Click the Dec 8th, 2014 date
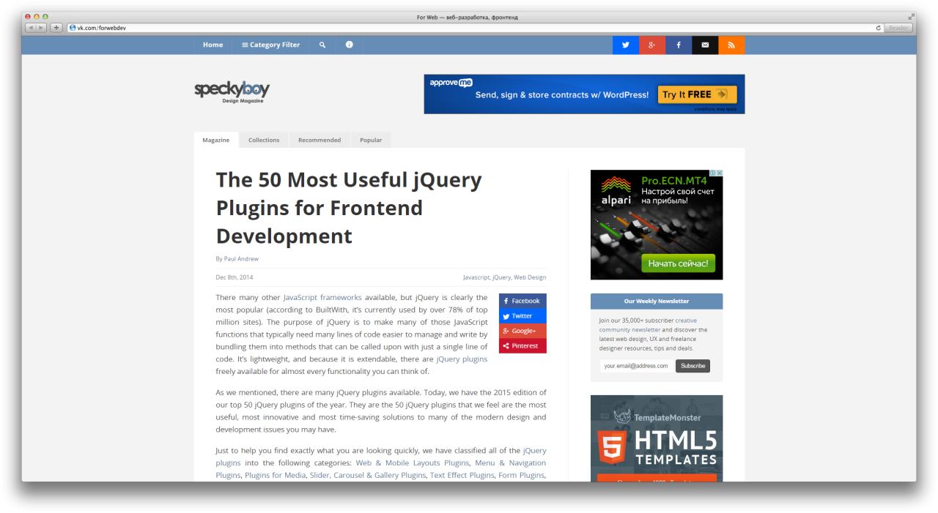Viewport: 938px width, 513px height. pos(234,277)
